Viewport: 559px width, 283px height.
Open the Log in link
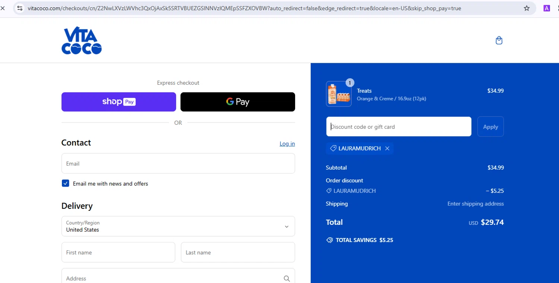(287, 144)
